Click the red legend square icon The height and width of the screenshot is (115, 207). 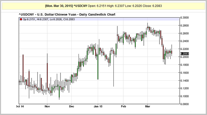[x=21, y=19]
